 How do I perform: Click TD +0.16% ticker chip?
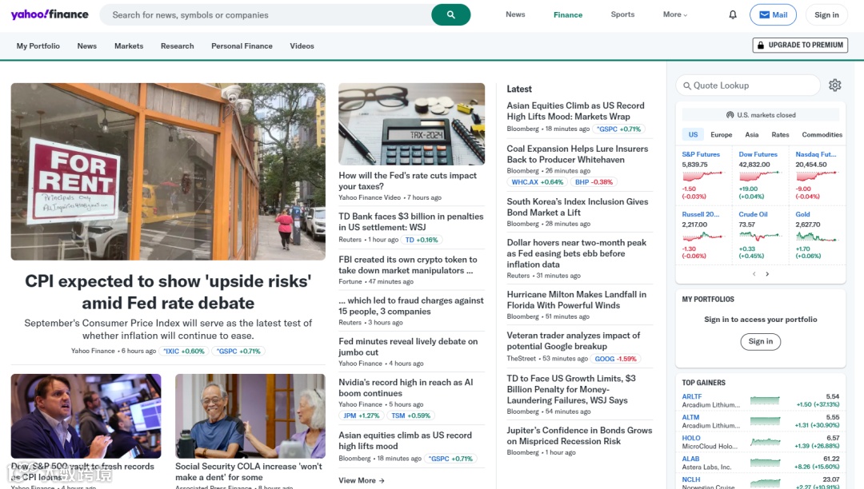422,240
